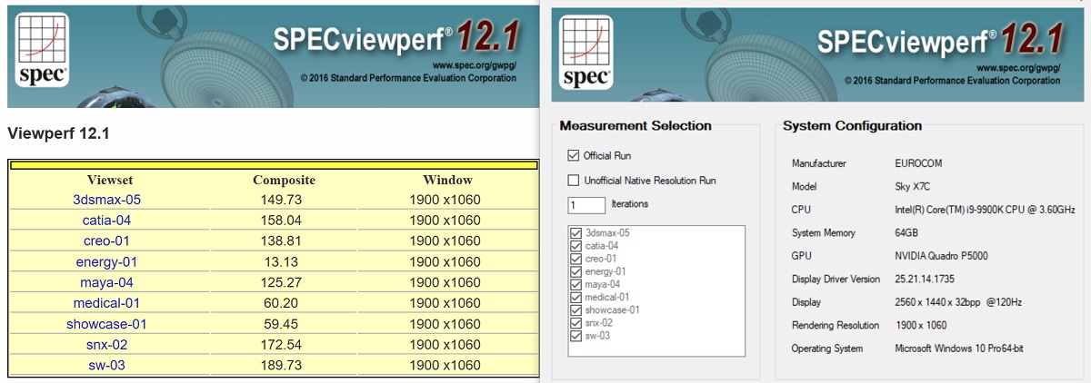Enable the Official Run checkbox

tap(574, 155)
